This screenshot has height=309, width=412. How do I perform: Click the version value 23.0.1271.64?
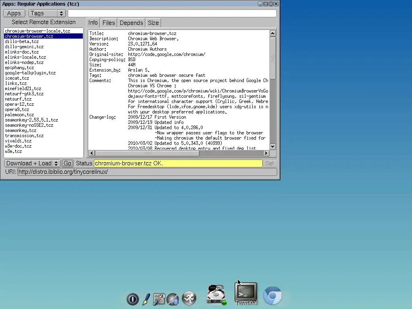pyautogui.click(x=142, y=44)
